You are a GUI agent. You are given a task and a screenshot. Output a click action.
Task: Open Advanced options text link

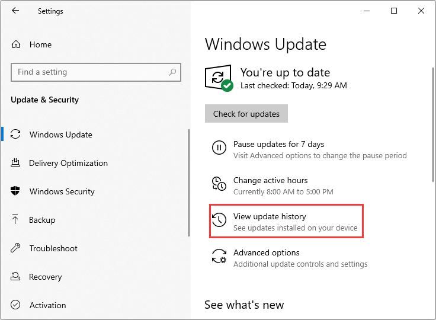click(x=267, y=252)
